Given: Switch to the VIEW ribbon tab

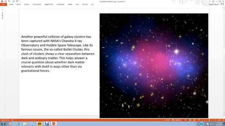Looking at the screenshot, I should pyautogui.click(x=77, y=5).
